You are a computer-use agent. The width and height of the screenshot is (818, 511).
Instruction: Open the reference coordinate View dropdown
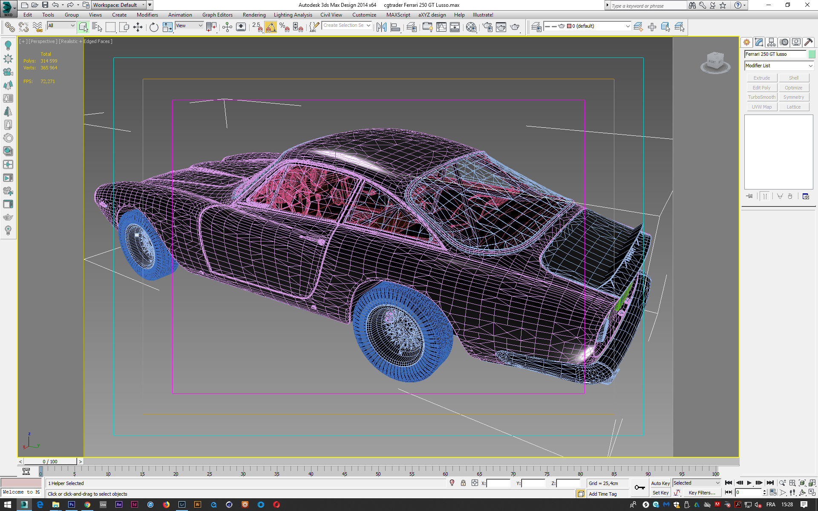click(189, 26)
